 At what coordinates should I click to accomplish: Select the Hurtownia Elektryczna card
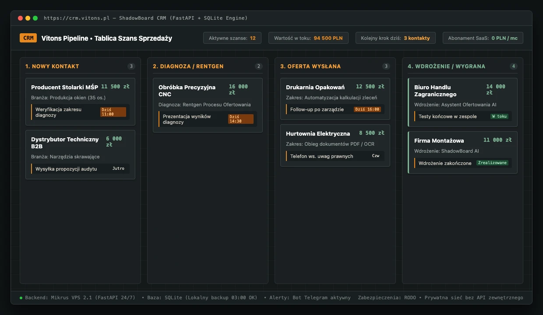coord(335,145)
